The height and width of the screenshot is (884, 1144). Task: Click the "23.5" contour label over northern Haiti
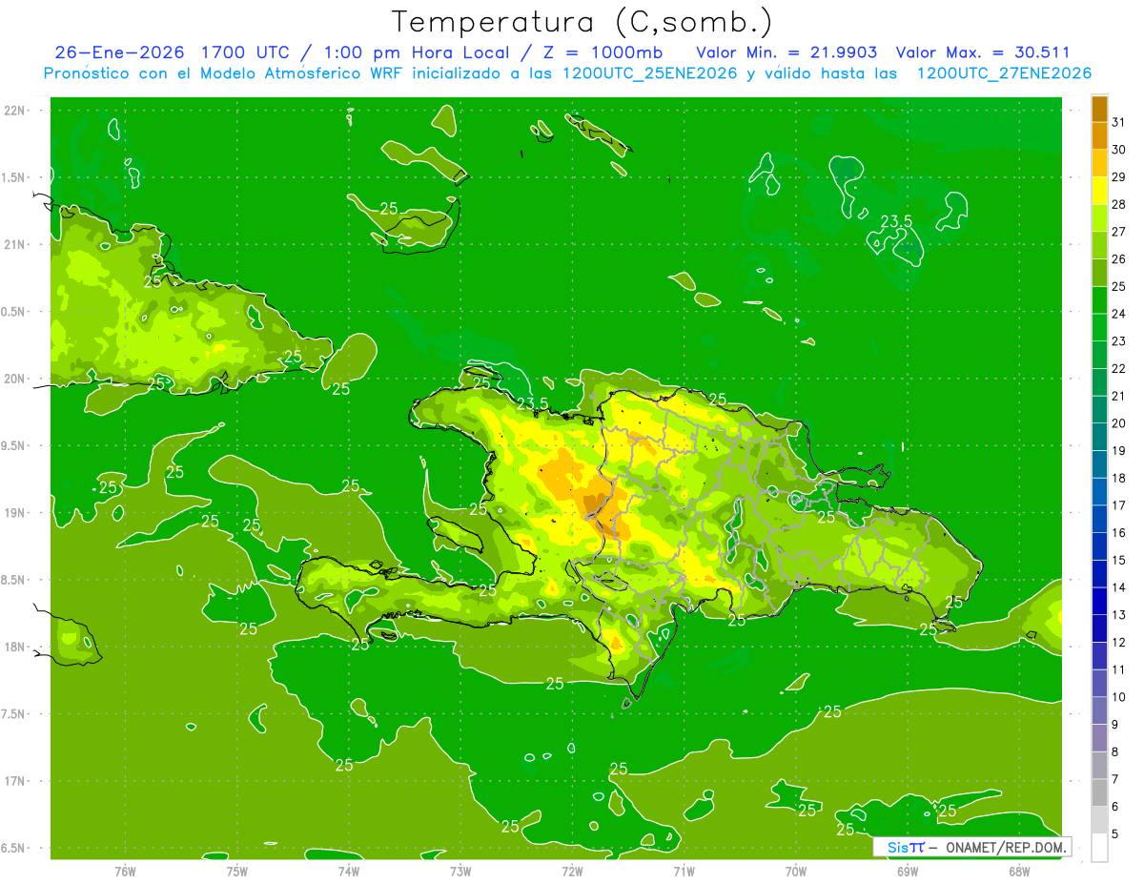point(532,403)
